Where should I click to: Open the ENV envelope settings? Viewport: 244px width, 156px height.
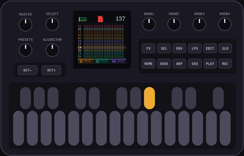pos(179,48)
